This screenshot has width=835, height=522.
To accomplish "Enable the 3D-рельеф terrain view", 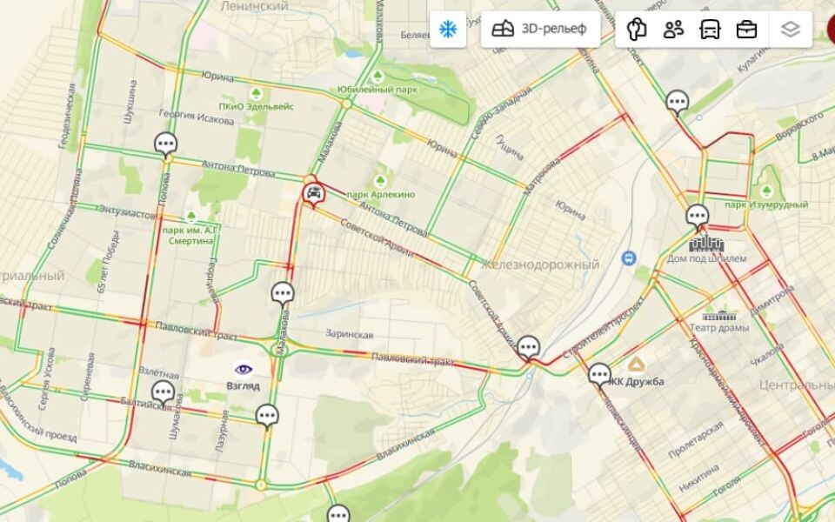I will pos(540,30).
